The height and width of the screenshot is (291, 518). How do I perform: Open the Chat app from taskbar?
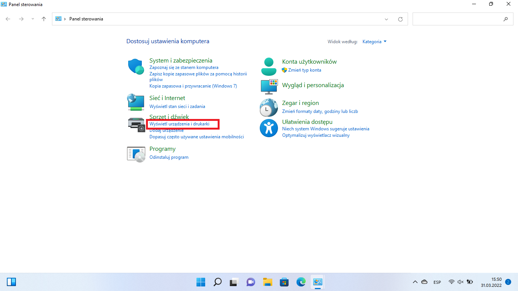point(251,282)
